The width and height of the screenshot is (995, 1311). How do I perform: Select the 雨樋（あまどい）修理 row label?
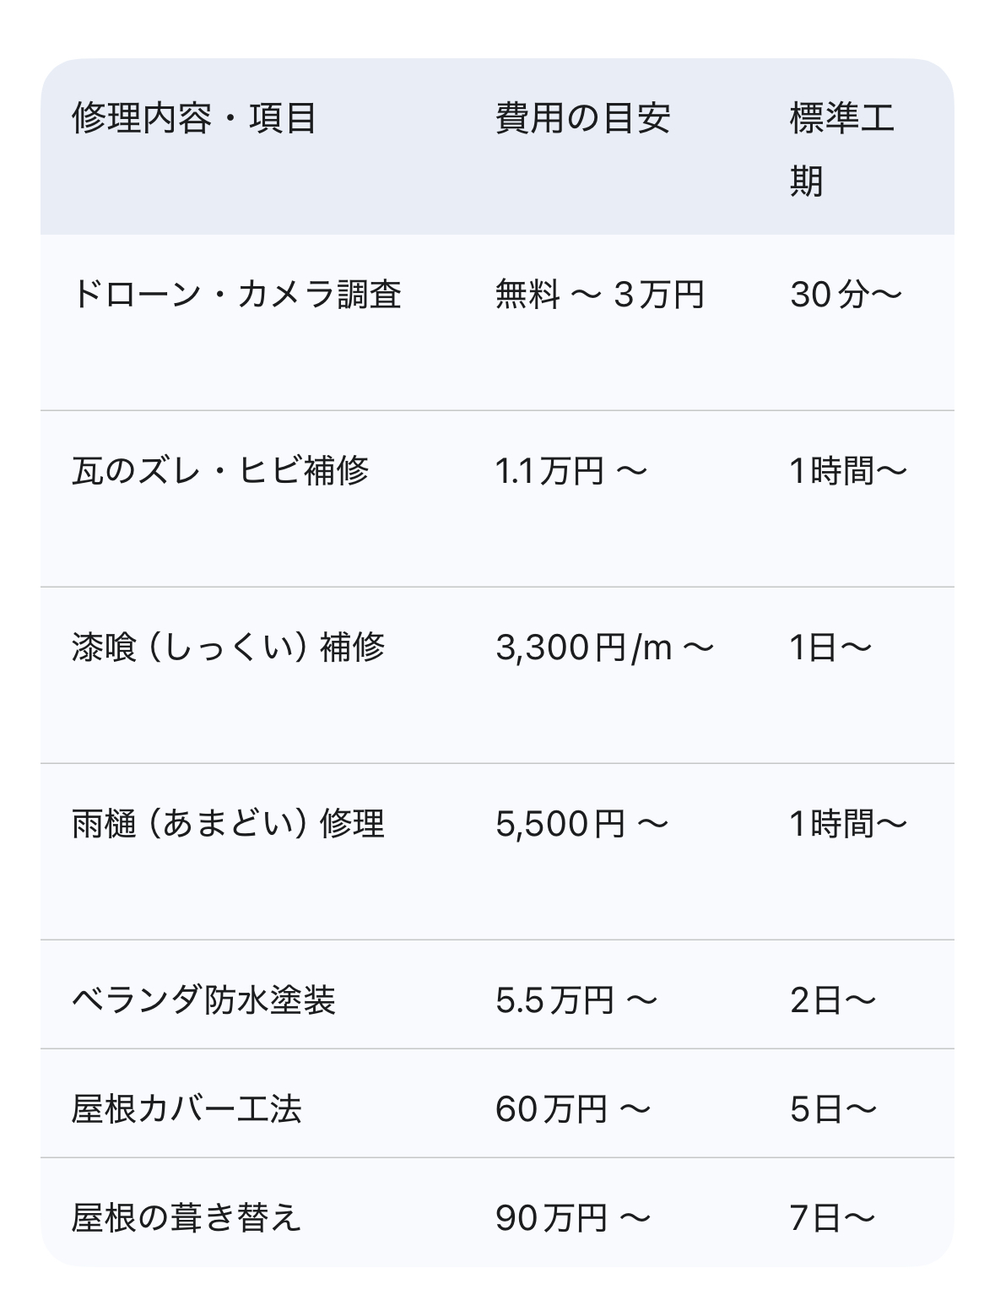click(x=229, y=824)
